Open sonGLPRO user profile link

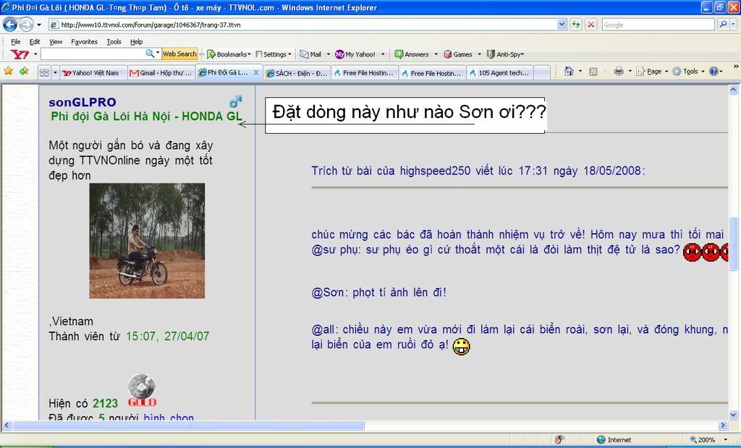pyautogui.click(x=82, y=102)
